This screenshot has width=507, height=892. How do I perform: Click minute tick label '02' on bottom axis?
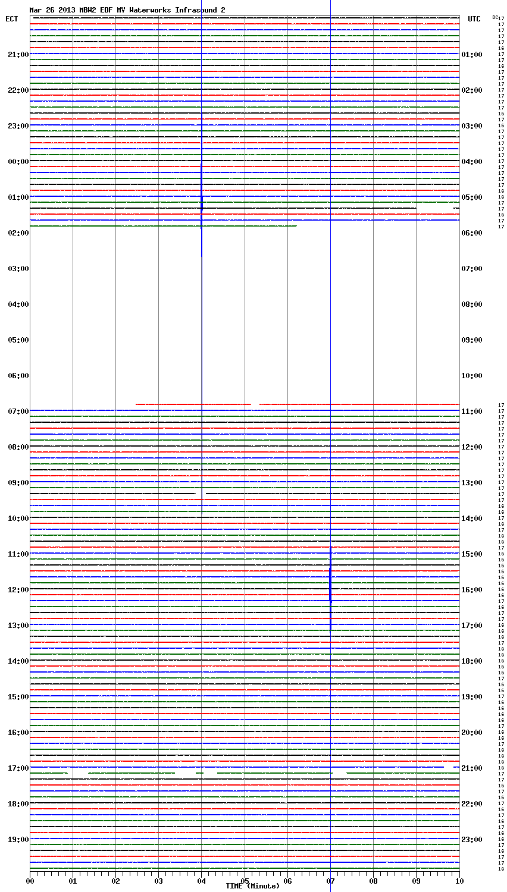[115, 881]
